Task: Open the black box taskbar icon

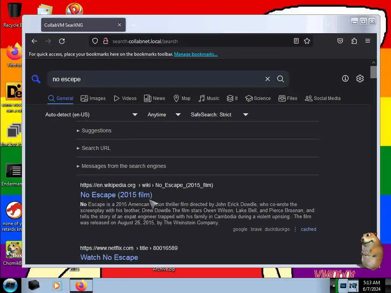Action: coord(34,285)
